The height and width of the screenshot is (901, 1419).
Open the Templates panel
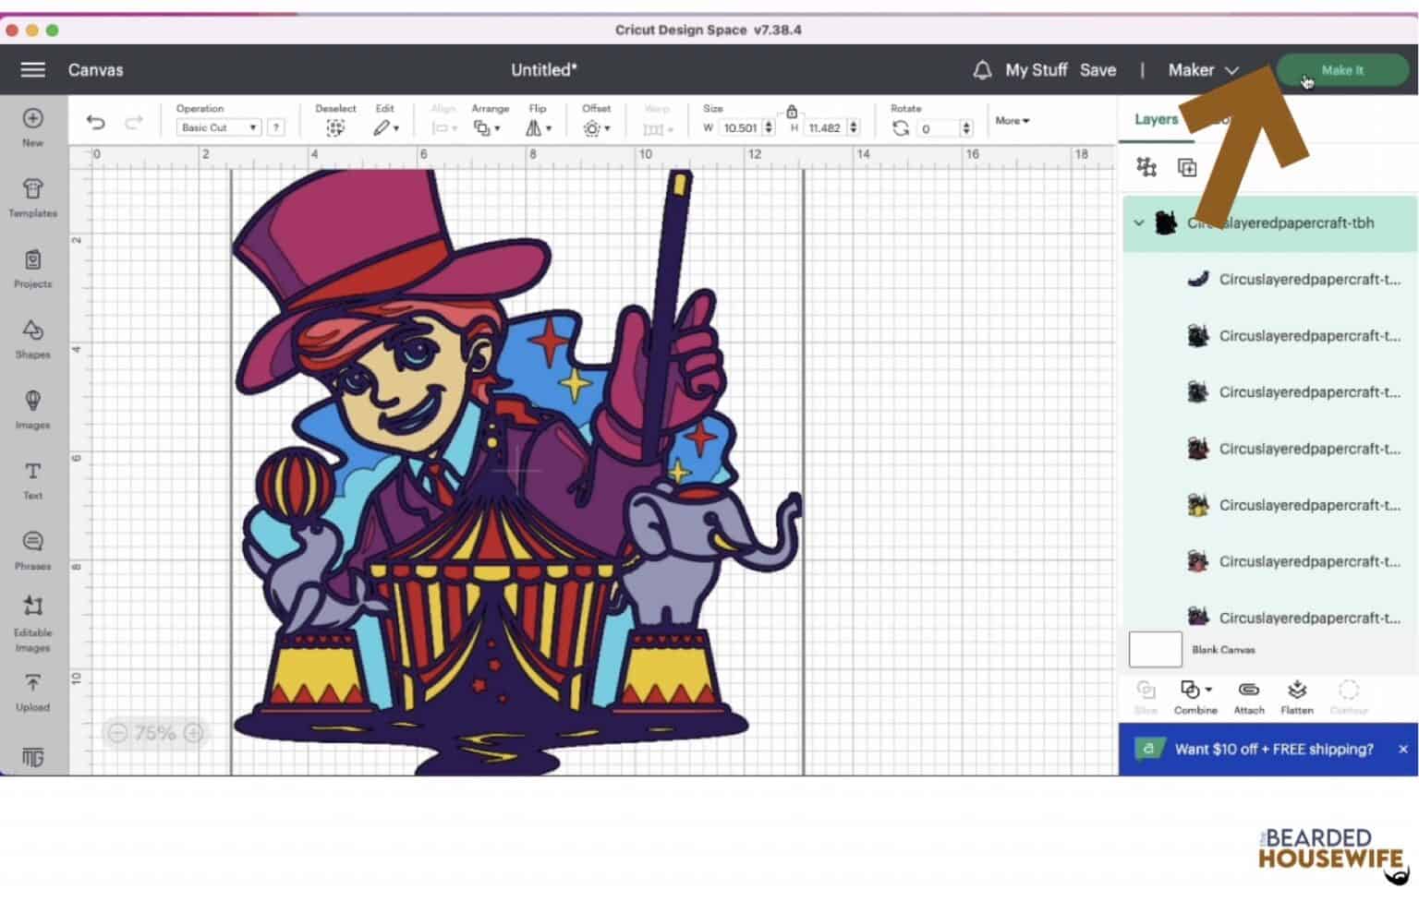click(x=32, y=197)
